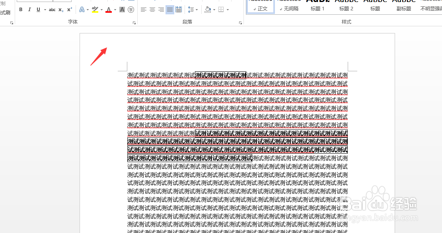Viewport: 442px width, 233px height.
Task: Apply distributed alignment
Action: point(179,10)
